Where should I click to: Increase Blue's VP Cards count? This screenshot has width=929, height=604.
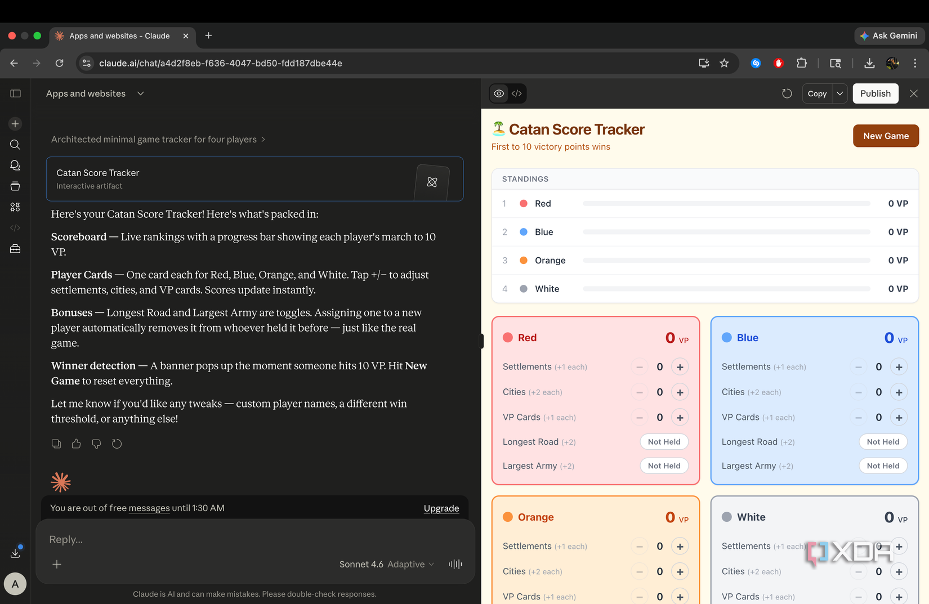click(x=899, y=418)
